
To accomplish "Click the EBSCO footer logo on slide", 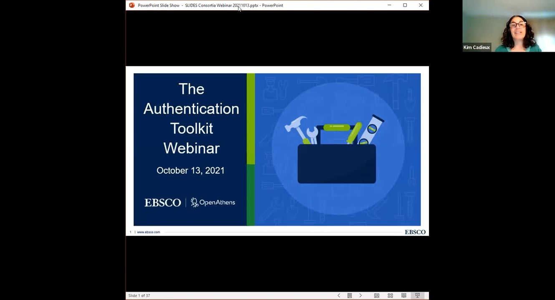I will click(x=415, y=232).
